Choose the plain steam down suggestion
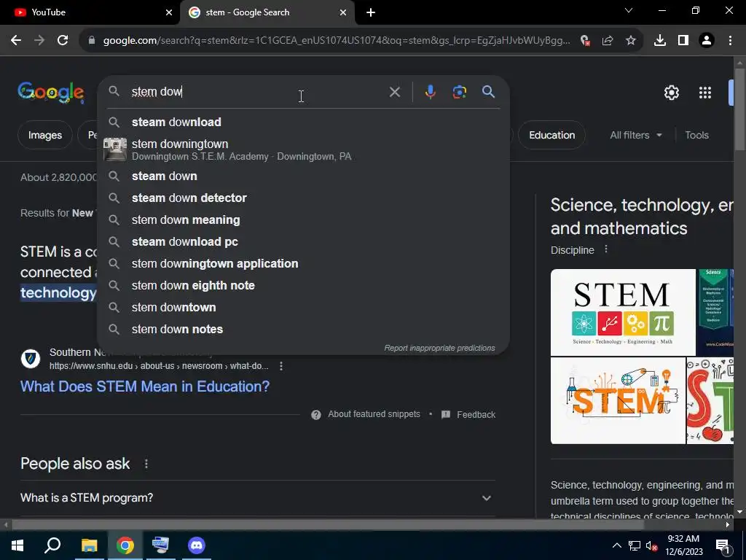Viewport: 746px width, 560px height. click(x=303, y=176)
